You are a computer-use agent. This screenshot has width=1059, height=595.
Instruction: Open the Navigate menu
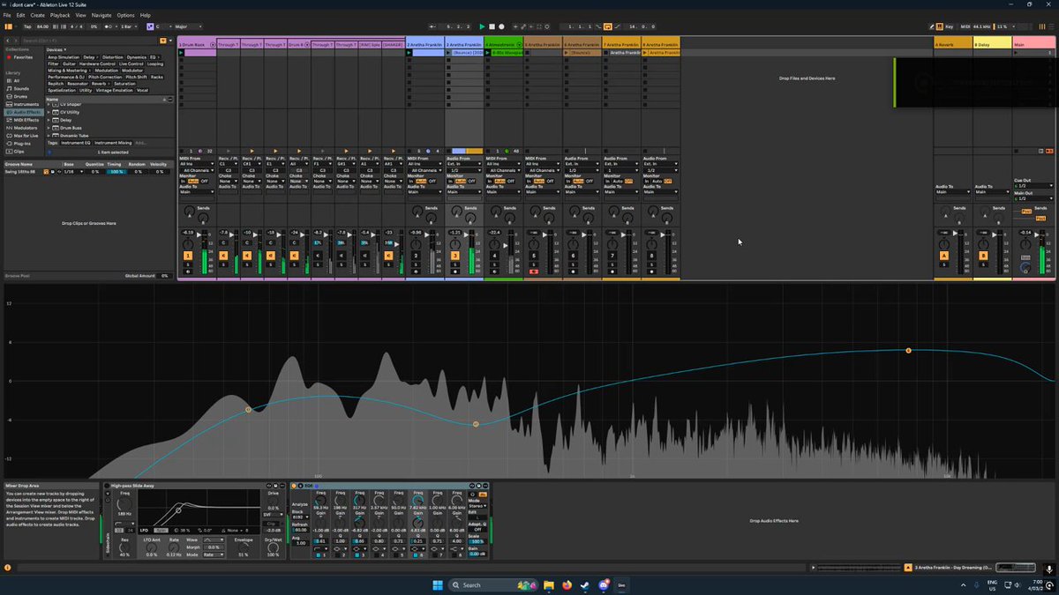pyautogui.click(x=101, y=15)
